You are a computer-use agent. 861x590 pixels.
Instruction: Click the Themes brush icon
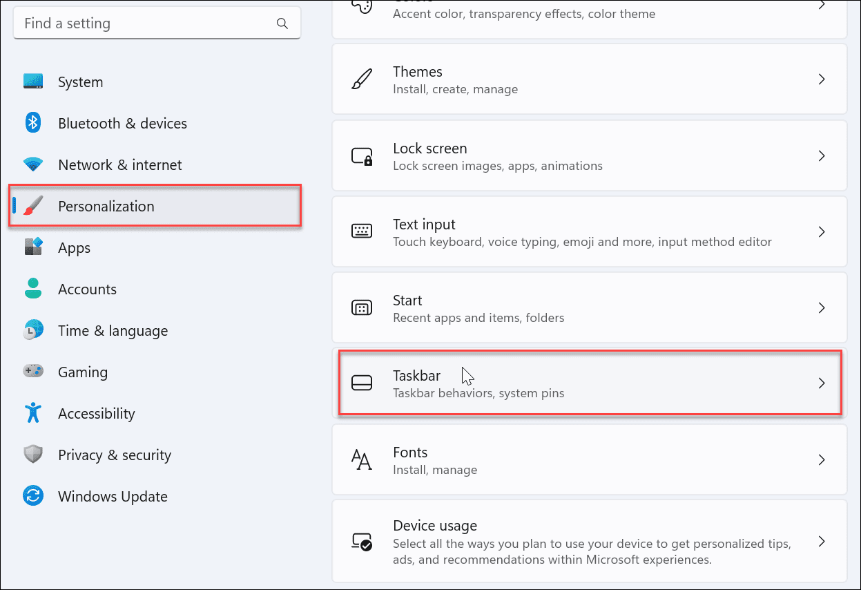pyautogui.click(x=362, y=79)
